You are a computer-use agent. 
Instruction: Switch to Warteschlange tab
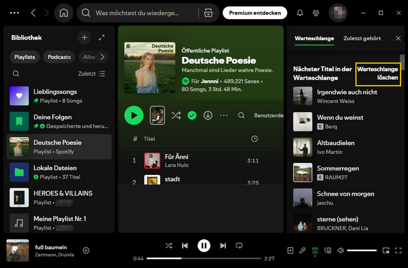314,38
